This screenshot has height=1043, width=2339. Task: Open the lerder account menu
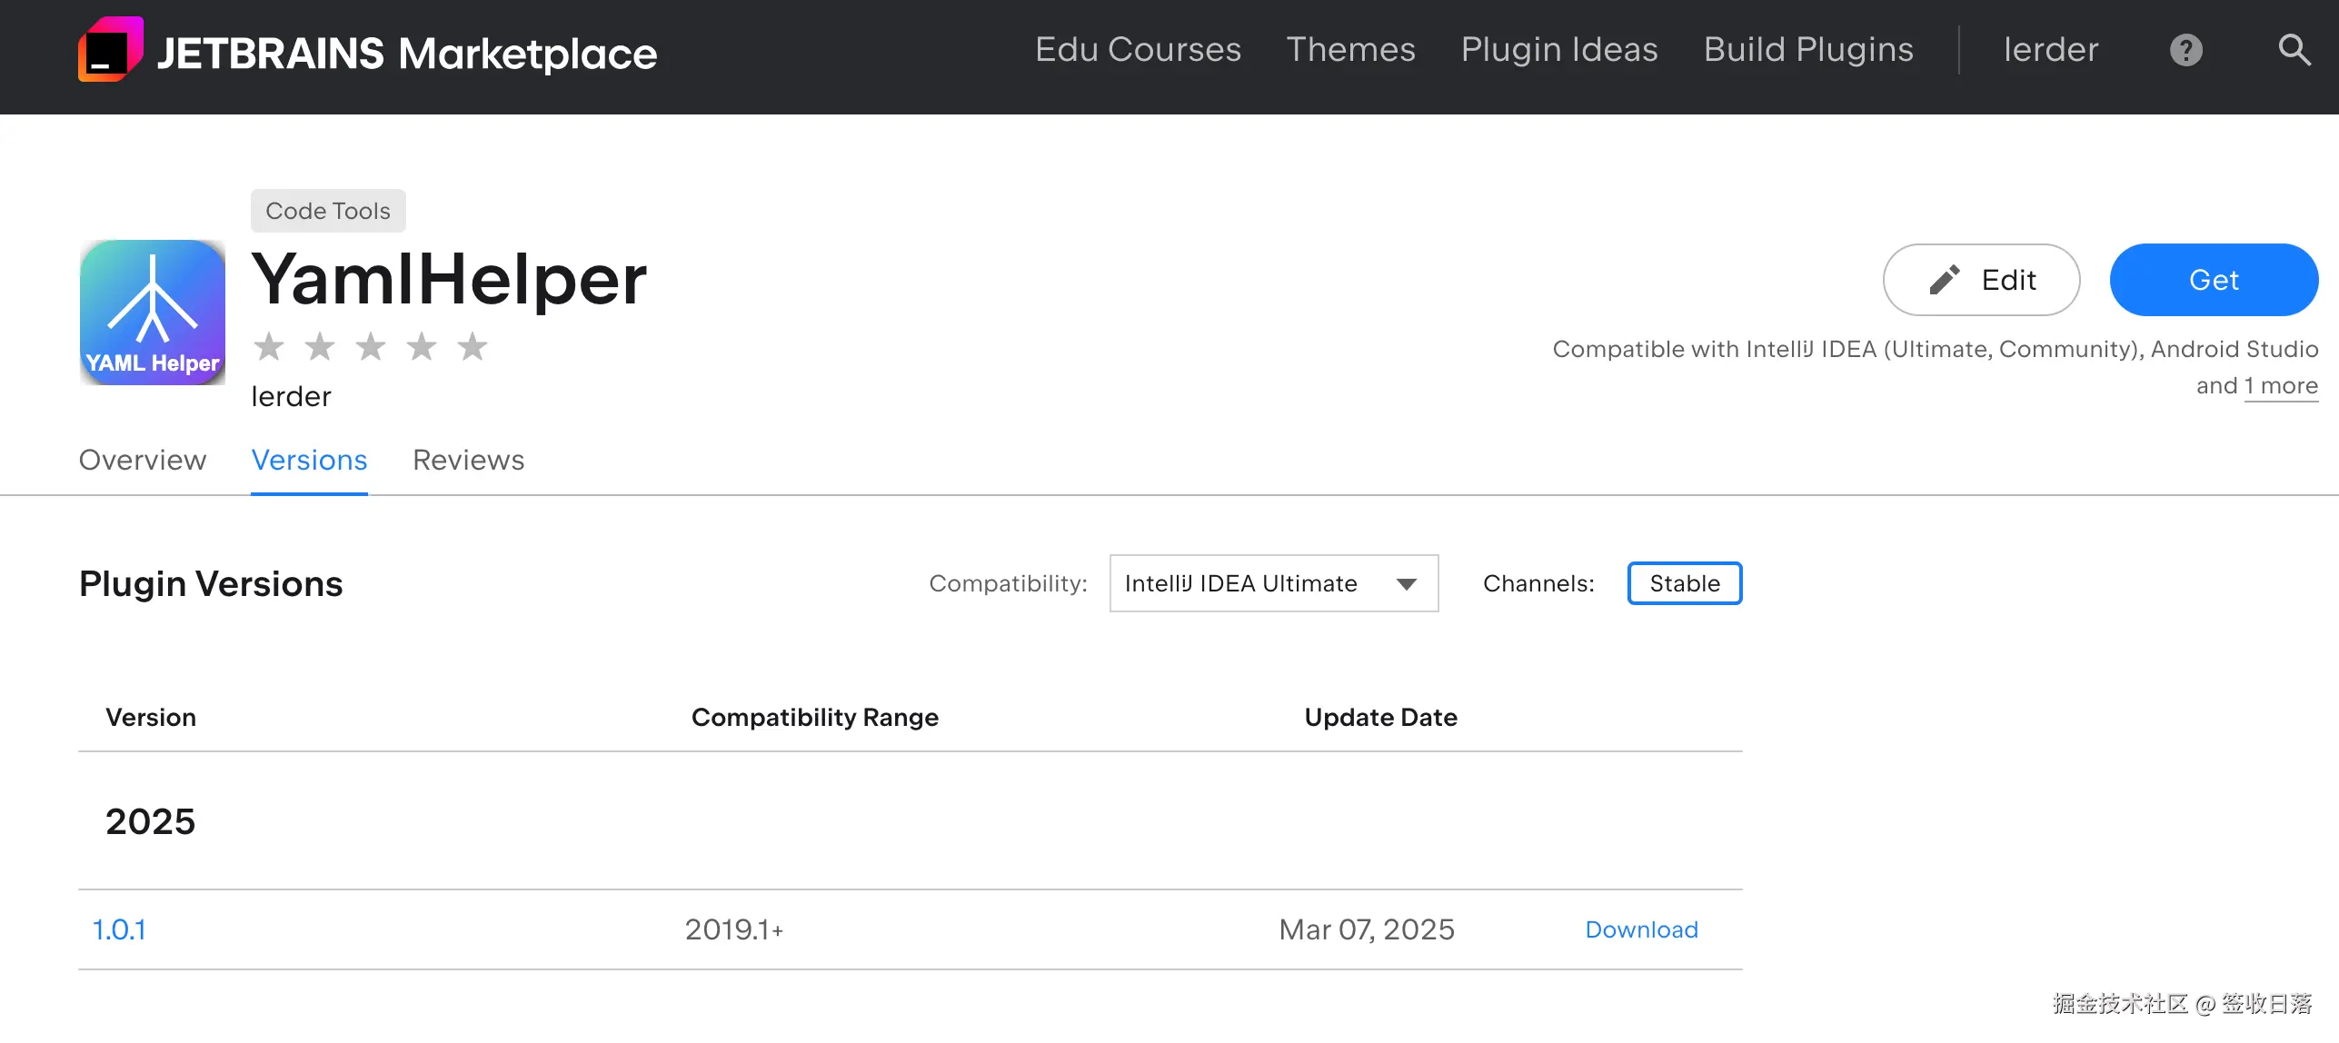point(2051,50)
